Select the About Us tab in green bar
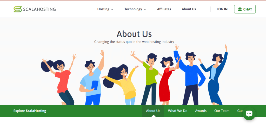The height and width of the screenshot is (124, 266). [153, 111]
